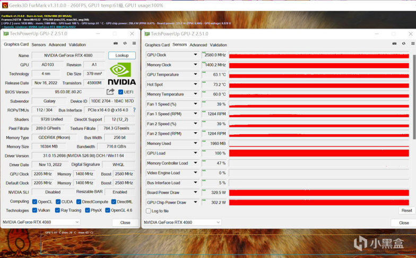Open the Bus Interface Load sensor dropdown
This screenshot has width=416, height=258.
coord(195,183)
